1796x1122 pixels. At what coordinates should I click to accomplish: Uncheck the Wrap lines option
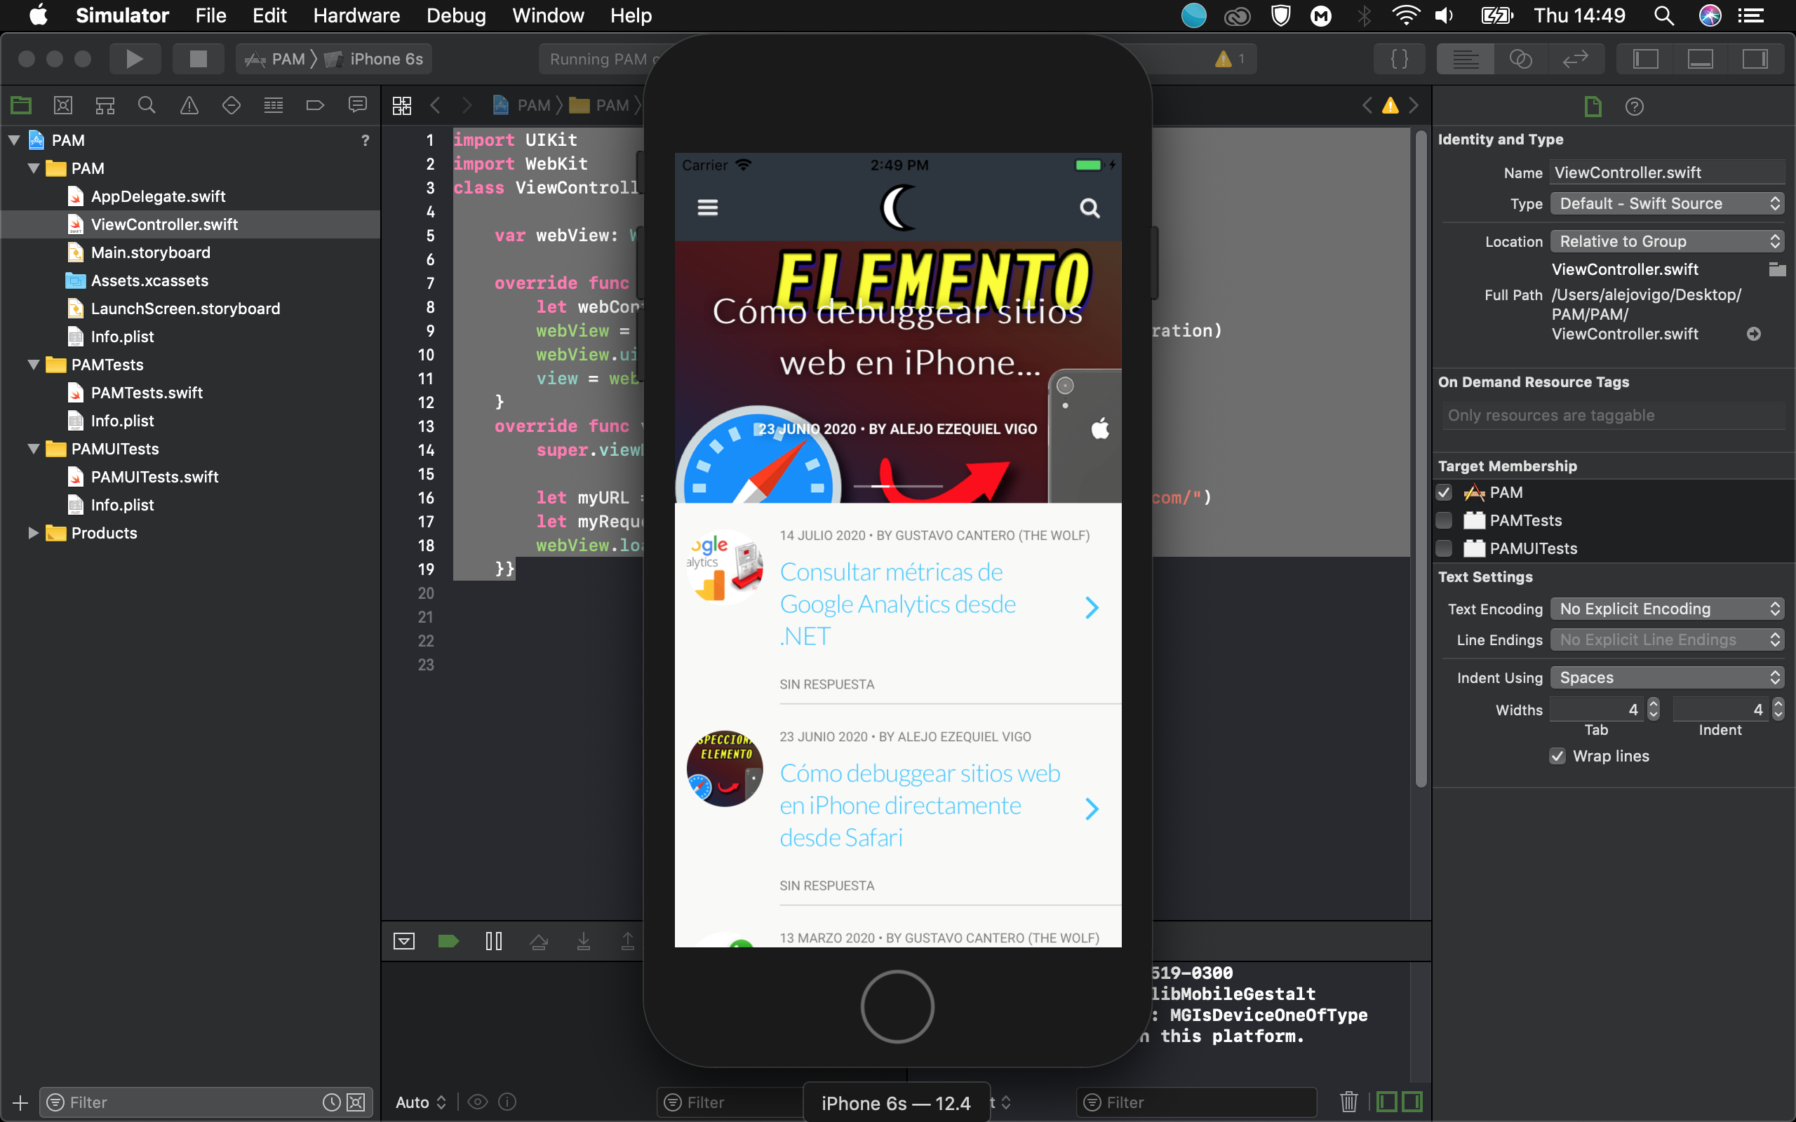[x=1557, y=755]
